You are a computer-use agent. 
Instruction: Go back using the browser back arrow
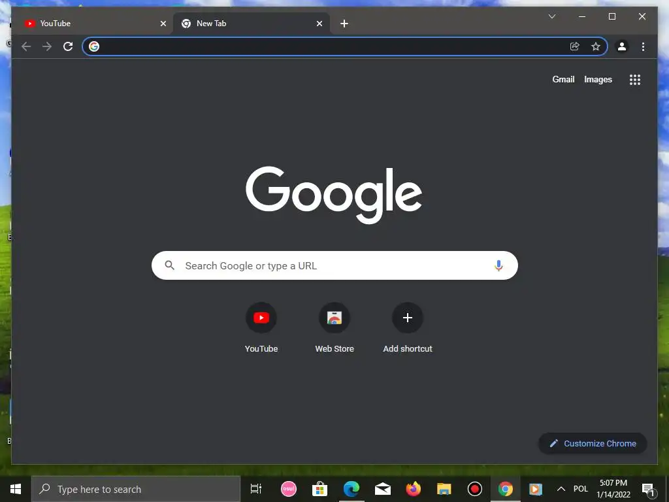[x=26, y=46]
